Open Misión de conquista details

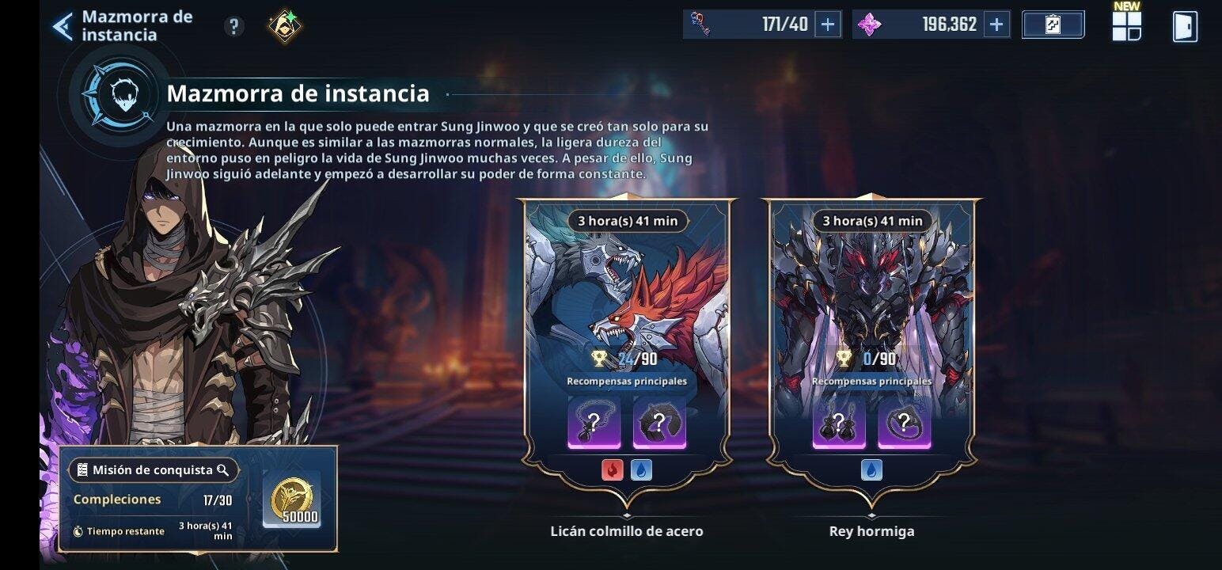(153, 470)
